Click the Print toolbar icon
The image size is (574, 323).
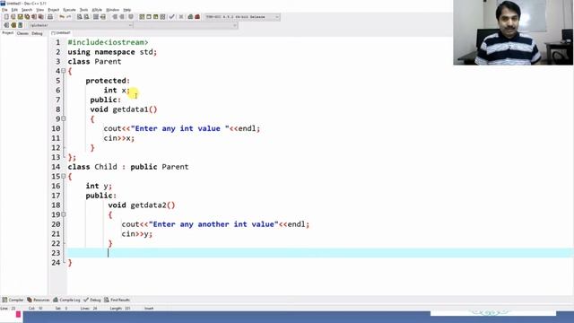pos(50,17)
